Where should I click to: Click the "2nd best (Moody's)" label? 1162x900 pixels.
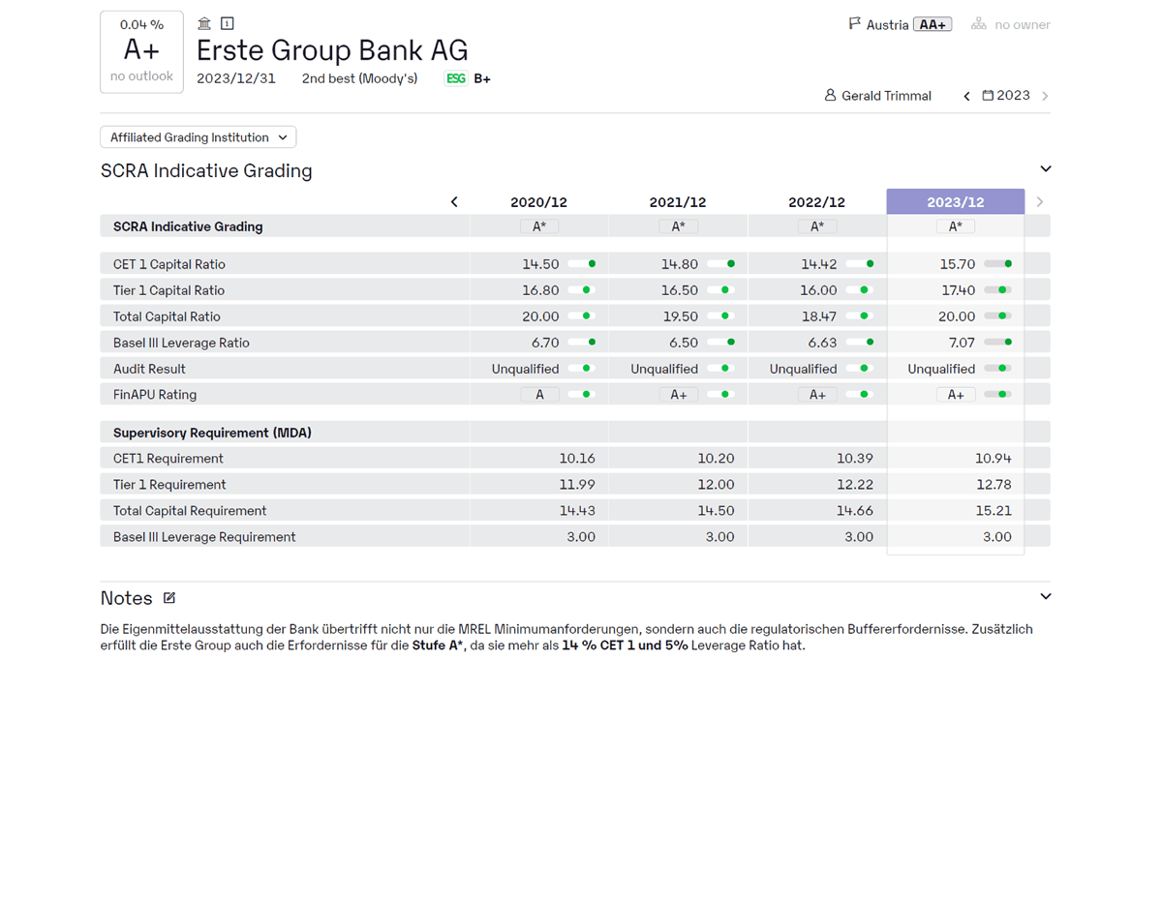click(x=360, y=78)
